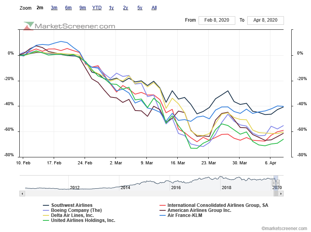Viewport: 311px width, 232px height.
Task: Switch zoom to 3m
Action: pyautogui.click(x=54, y=8)
